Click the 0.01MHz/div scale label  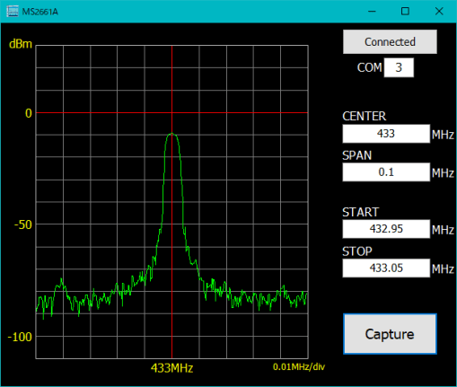coord(299,367)
